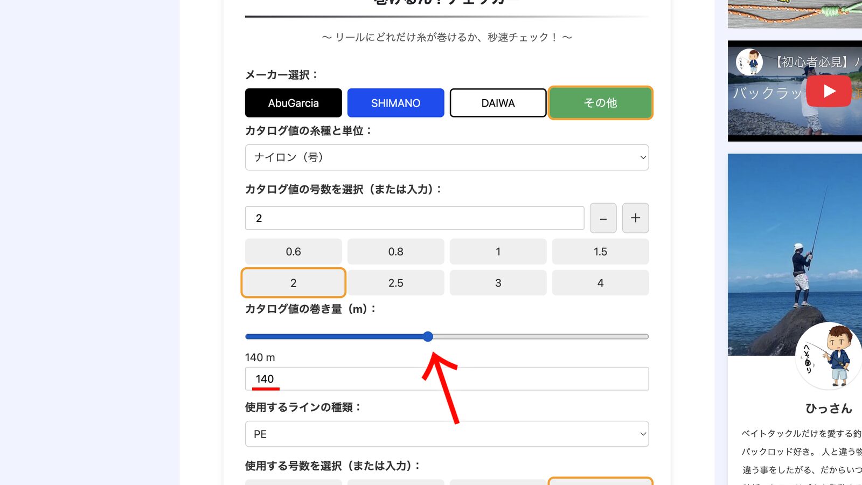Screen dimensions: 862x485
Task: Select the SHIMANO maker button
Action: pos(395,103)
